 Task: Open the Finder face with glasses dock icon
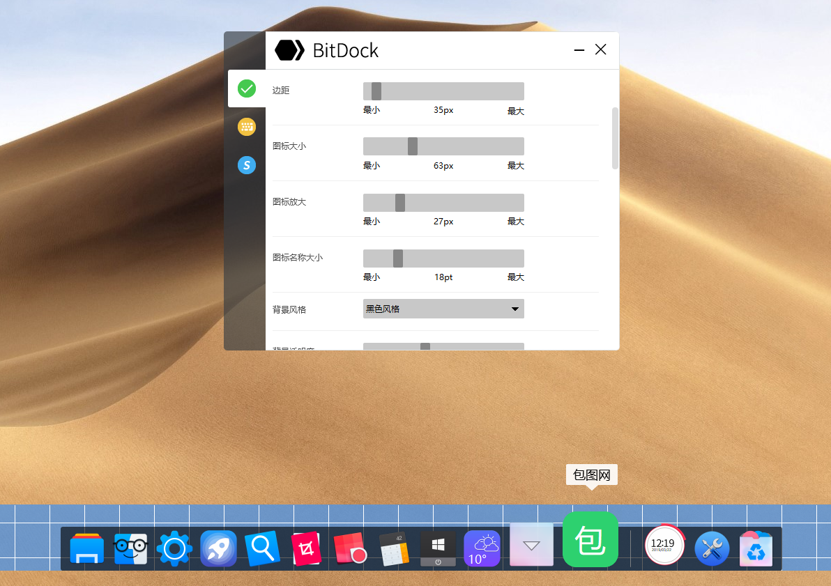click(130, 548)
